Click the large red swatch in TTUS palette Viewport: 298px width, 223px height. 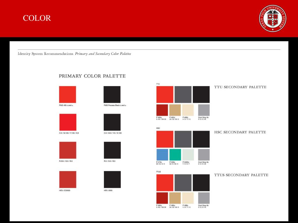click(x=165, y=183)
